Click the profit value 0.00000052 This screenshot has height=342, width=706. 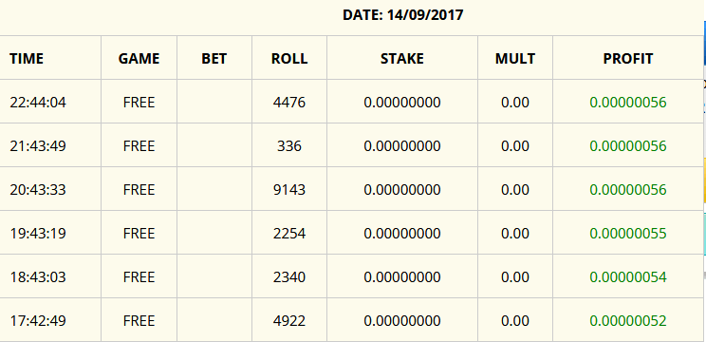(627, 321)
